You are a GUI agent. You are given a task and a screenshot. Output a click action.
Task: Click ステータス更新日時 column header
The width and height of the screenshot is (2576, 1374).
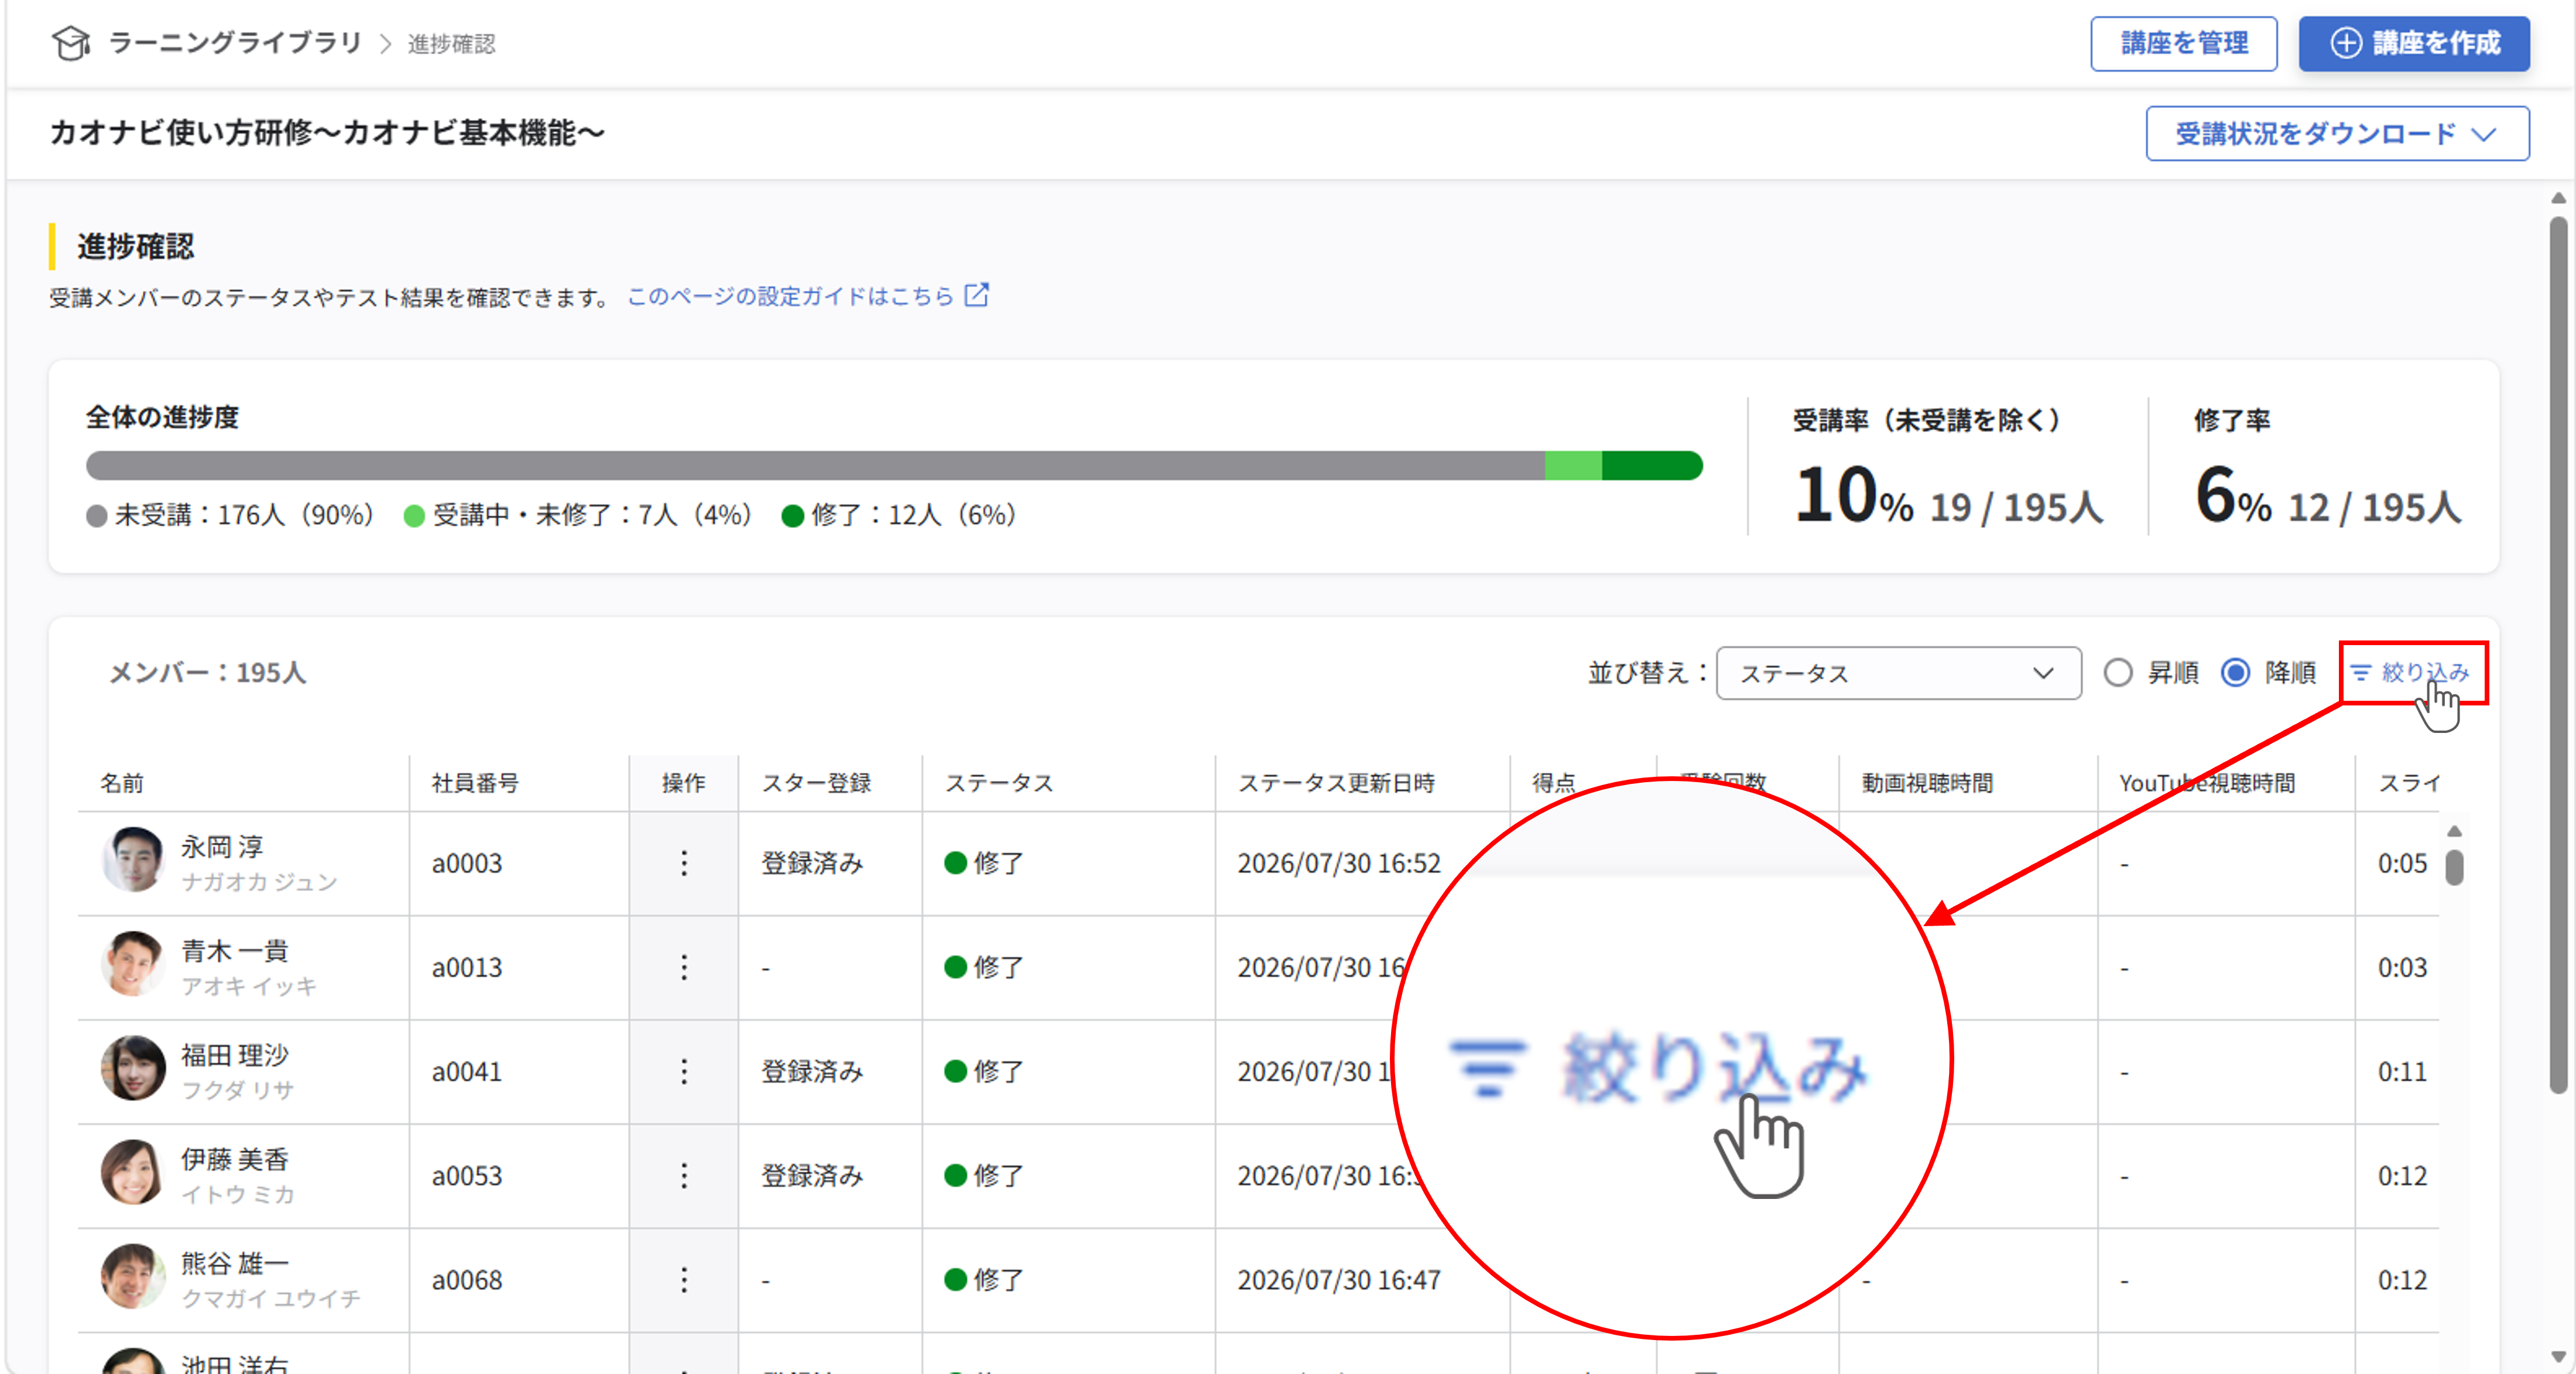pyautogui.click(x=1336, y=783)
